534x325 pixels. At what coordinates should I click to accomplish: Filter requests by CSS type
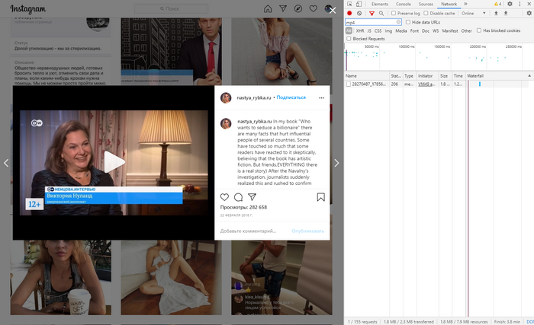(x=378, y=30)
